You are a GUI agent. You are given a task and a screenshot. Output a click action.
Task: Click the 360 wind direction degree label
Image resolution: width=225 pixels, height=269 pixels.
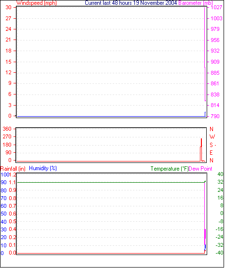(x=7, y=129)
